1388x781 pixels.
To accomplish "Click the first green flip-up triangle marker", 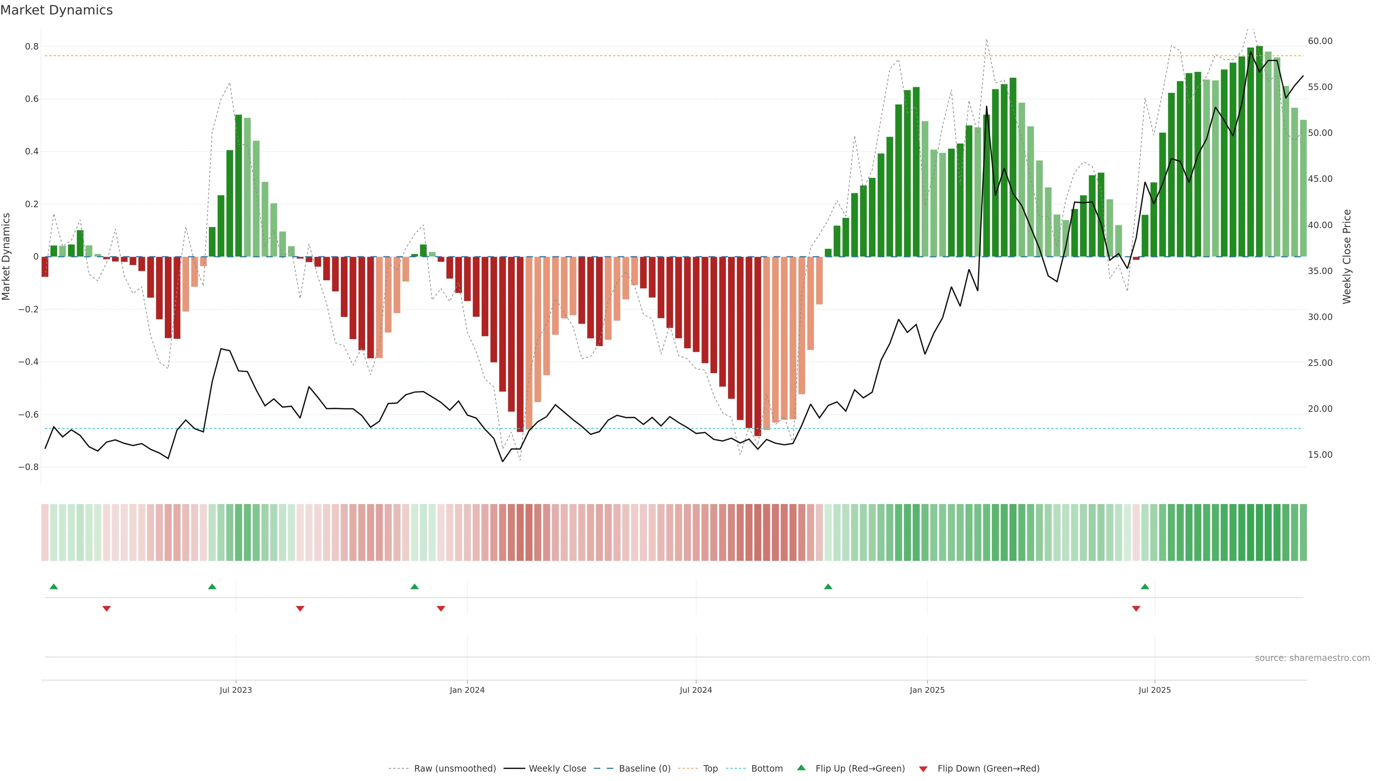I will pos(53,586).
